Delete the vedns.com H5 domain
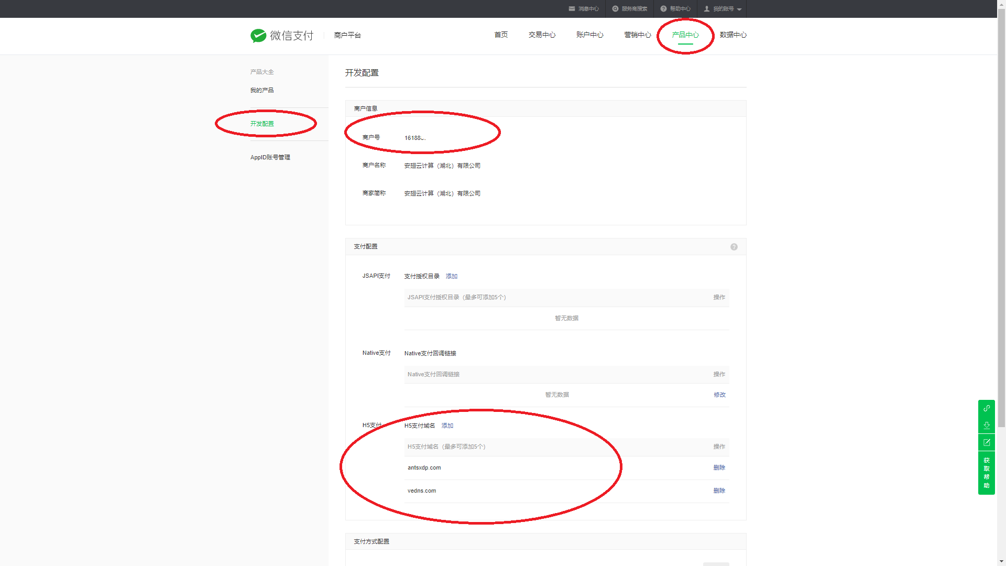 tap(719, 491)
